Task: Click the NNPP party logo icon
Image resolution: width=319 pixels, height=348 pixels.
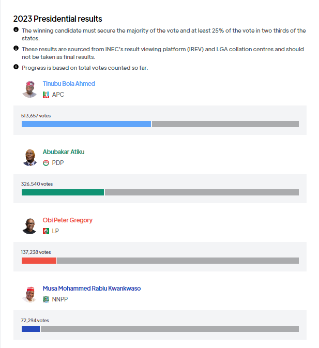Action: [46, 299]
